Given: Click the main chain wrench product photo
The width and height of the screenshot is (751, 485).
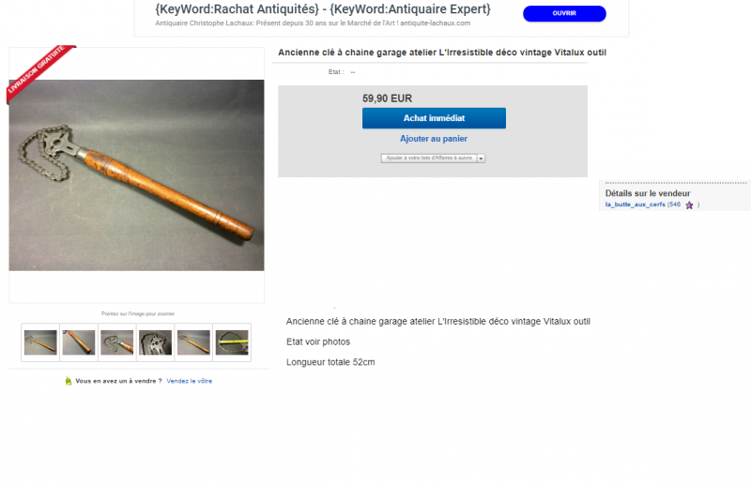Looking at the screenshot, I should click(x=136, y=175).
